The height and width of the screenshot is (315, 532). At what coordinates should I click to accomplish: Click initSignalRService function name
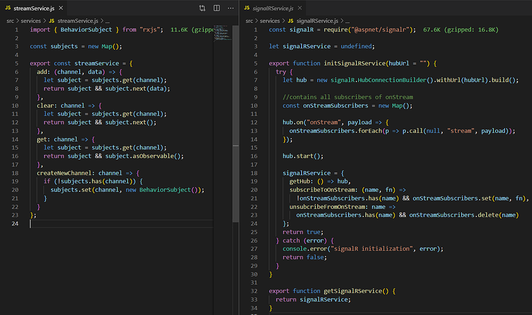point(354,63)
